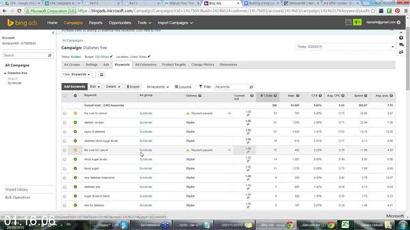Check the 'diabetic recipes' row
Screen dimensions: 410x230
point(65,123)
